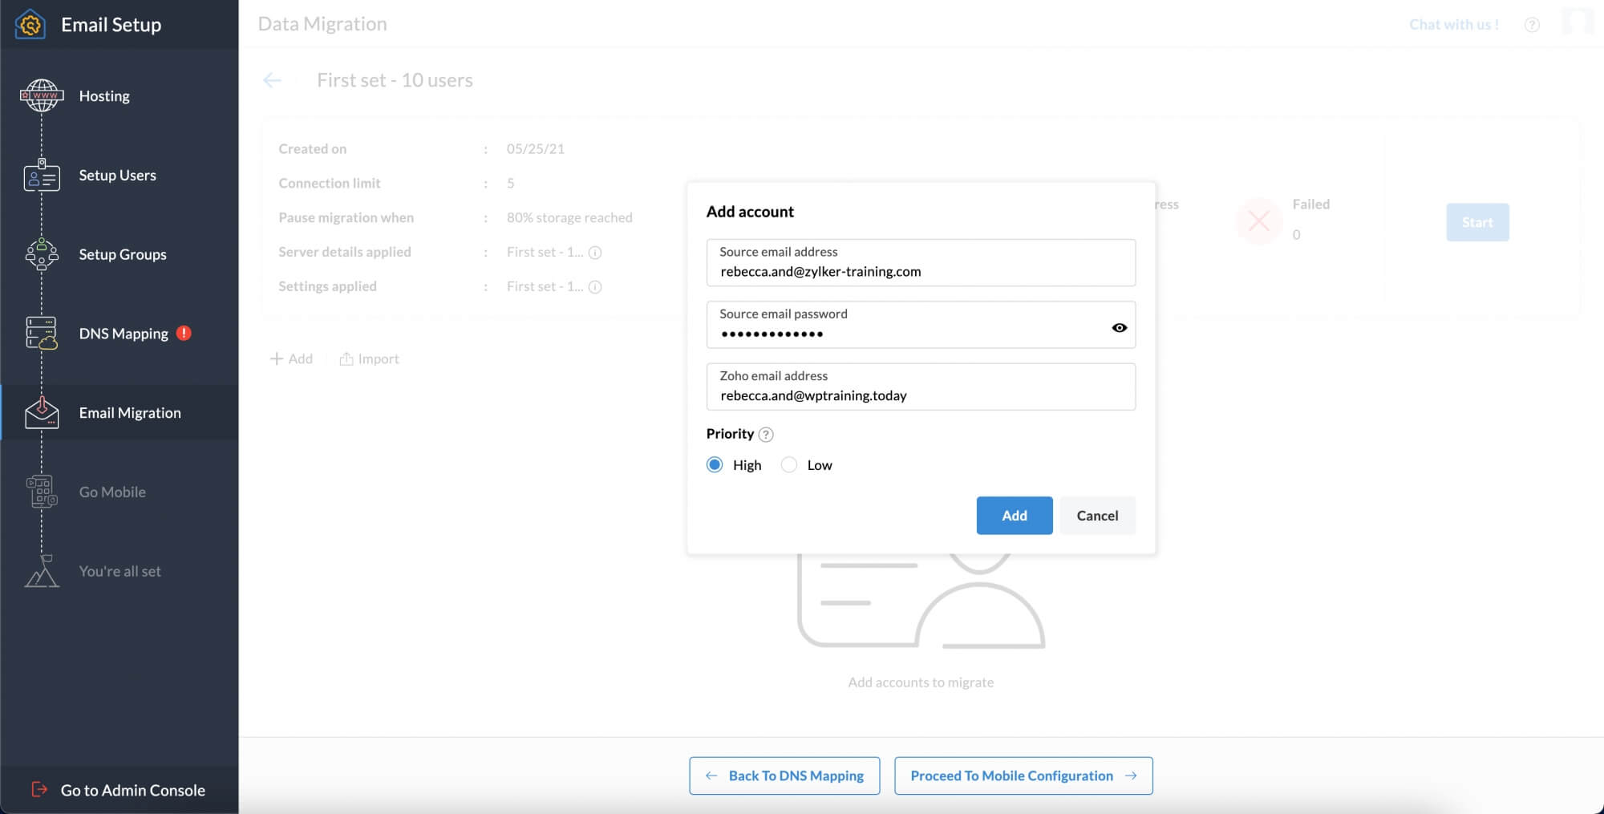Show the source email password
The width and height of the screenshot is (1604, 814).
coord(1119,327)
